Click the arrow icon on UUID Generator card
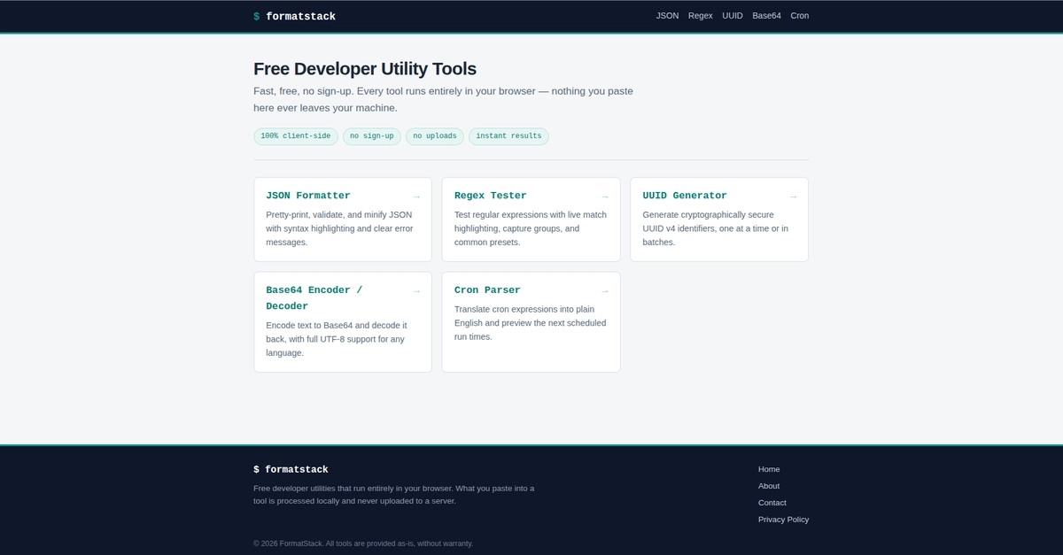This screenshot has height=555, width=1063. tap(793, 197)
